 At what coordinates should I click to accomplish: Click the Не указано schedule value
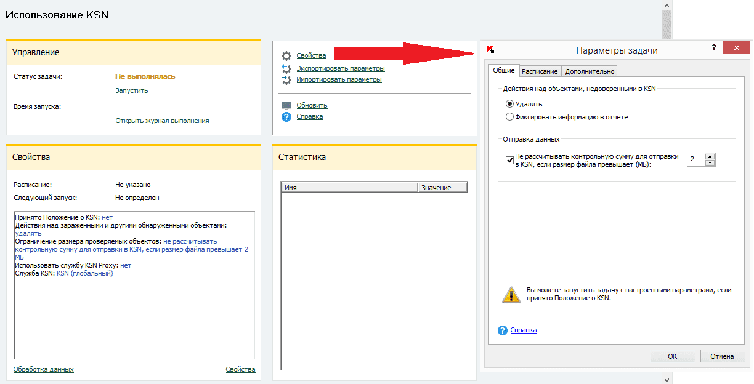pos(133,185)
